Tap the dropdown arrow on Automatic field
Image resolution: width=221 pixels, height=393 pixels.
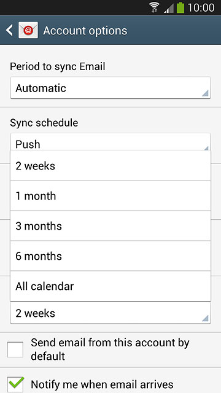coord(205,93)
